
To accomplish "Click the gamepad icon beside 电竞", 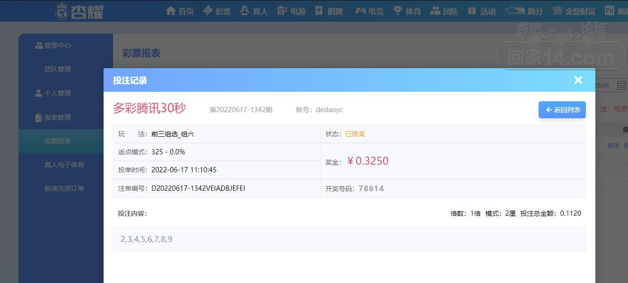I will (360, 10).
